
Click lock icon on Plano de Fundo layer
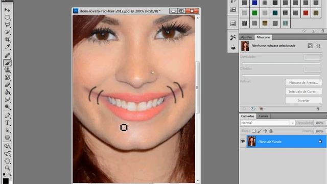click(x=320, y=142)
